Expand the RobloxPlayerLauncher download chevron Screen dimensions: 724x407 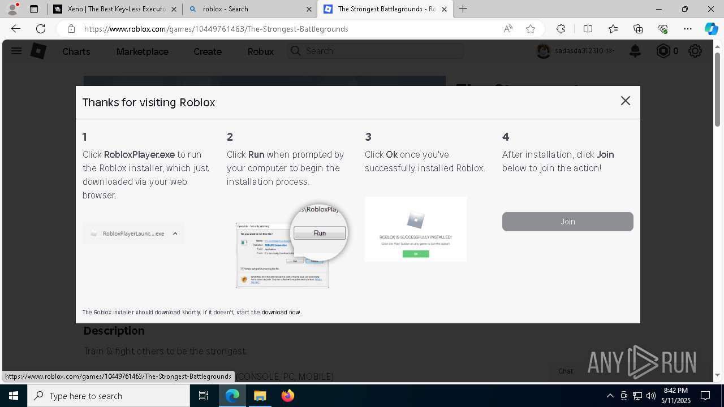click(x=175, y=233)
